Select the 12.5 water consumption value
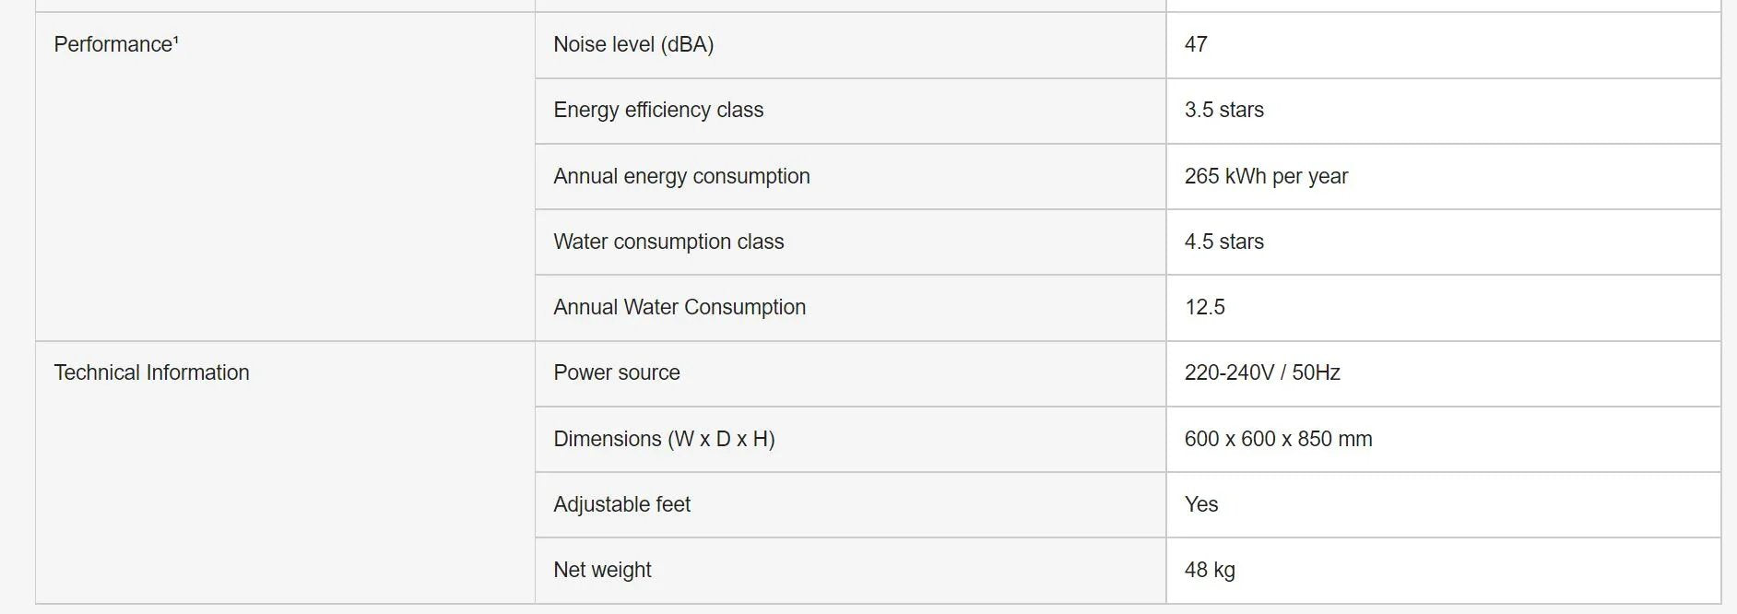1737x614 pixels. coord(1204,307)
